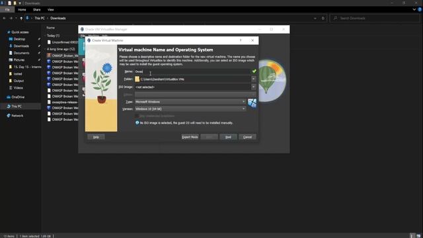This screenshot has width=423, height=238.
Task: Open the question mark help in dialog title bar
Action: (241, 40)
